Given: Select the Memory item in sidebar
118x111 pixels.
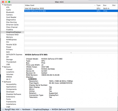Looking at the screenshot, I should click(x=9, y=37).
